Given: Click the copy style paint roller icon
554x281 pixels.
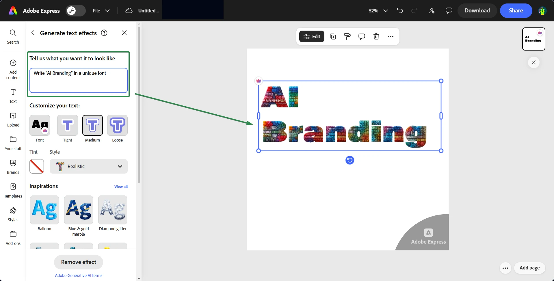Looking at the screenshot, I should click(x=347, y=36).
